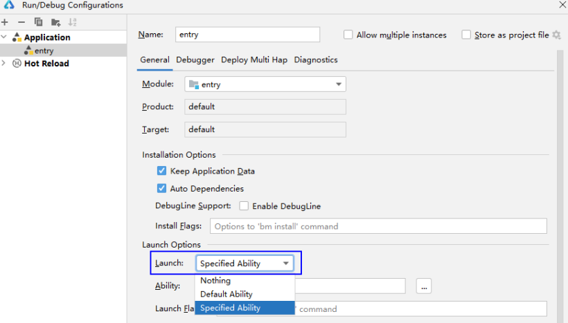
Task: Open the Module dropdown showing entry
Action: point(265,84)
